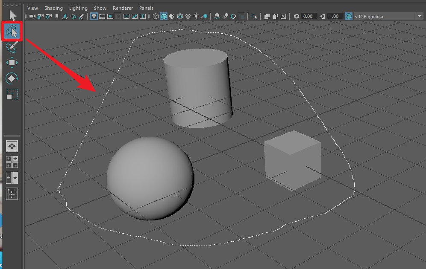This screenshot has width=426, height=269.
Task: Select the Scale tool
Action: click(12, 94)
